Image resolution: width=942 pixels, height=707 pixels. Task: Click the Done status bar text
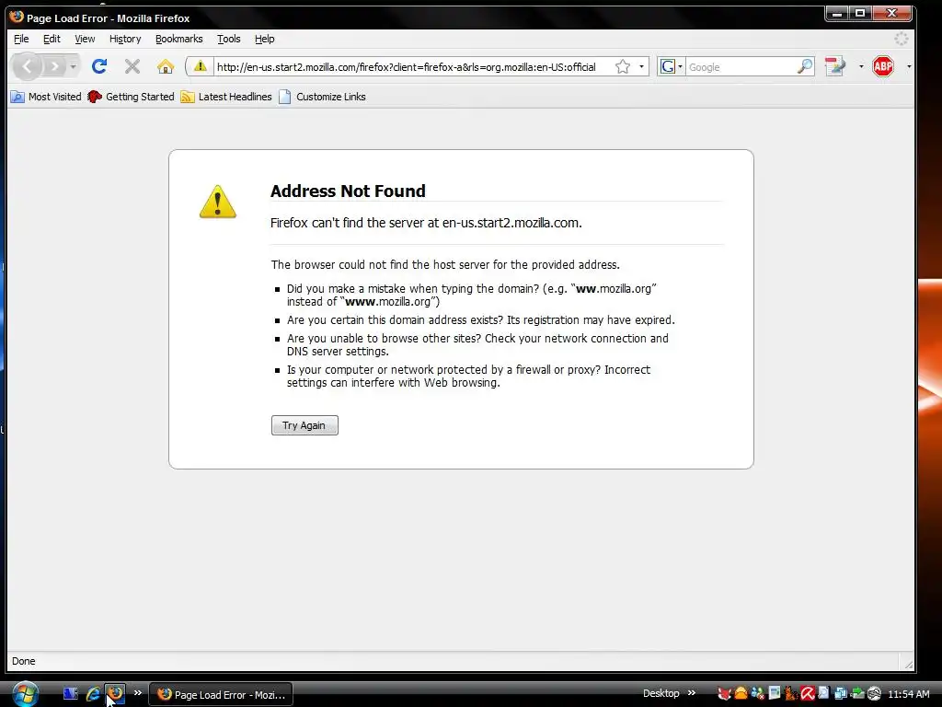23,661
